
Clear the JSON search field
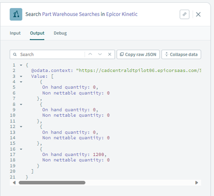coord(110,54)
